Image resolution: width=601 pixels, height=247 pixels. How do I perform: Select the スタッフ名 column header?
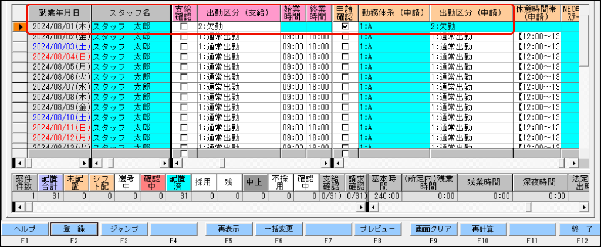pos(130,13)
